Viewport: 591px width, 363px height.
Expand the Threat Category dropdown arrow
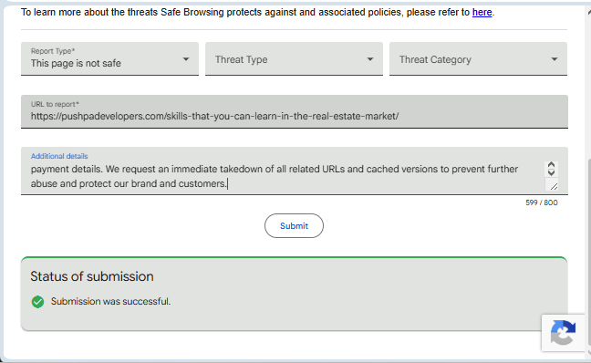tap(555, 59)
